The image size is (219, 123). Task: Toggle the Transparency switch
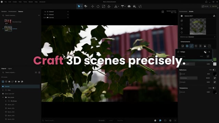tap(214, 88)
